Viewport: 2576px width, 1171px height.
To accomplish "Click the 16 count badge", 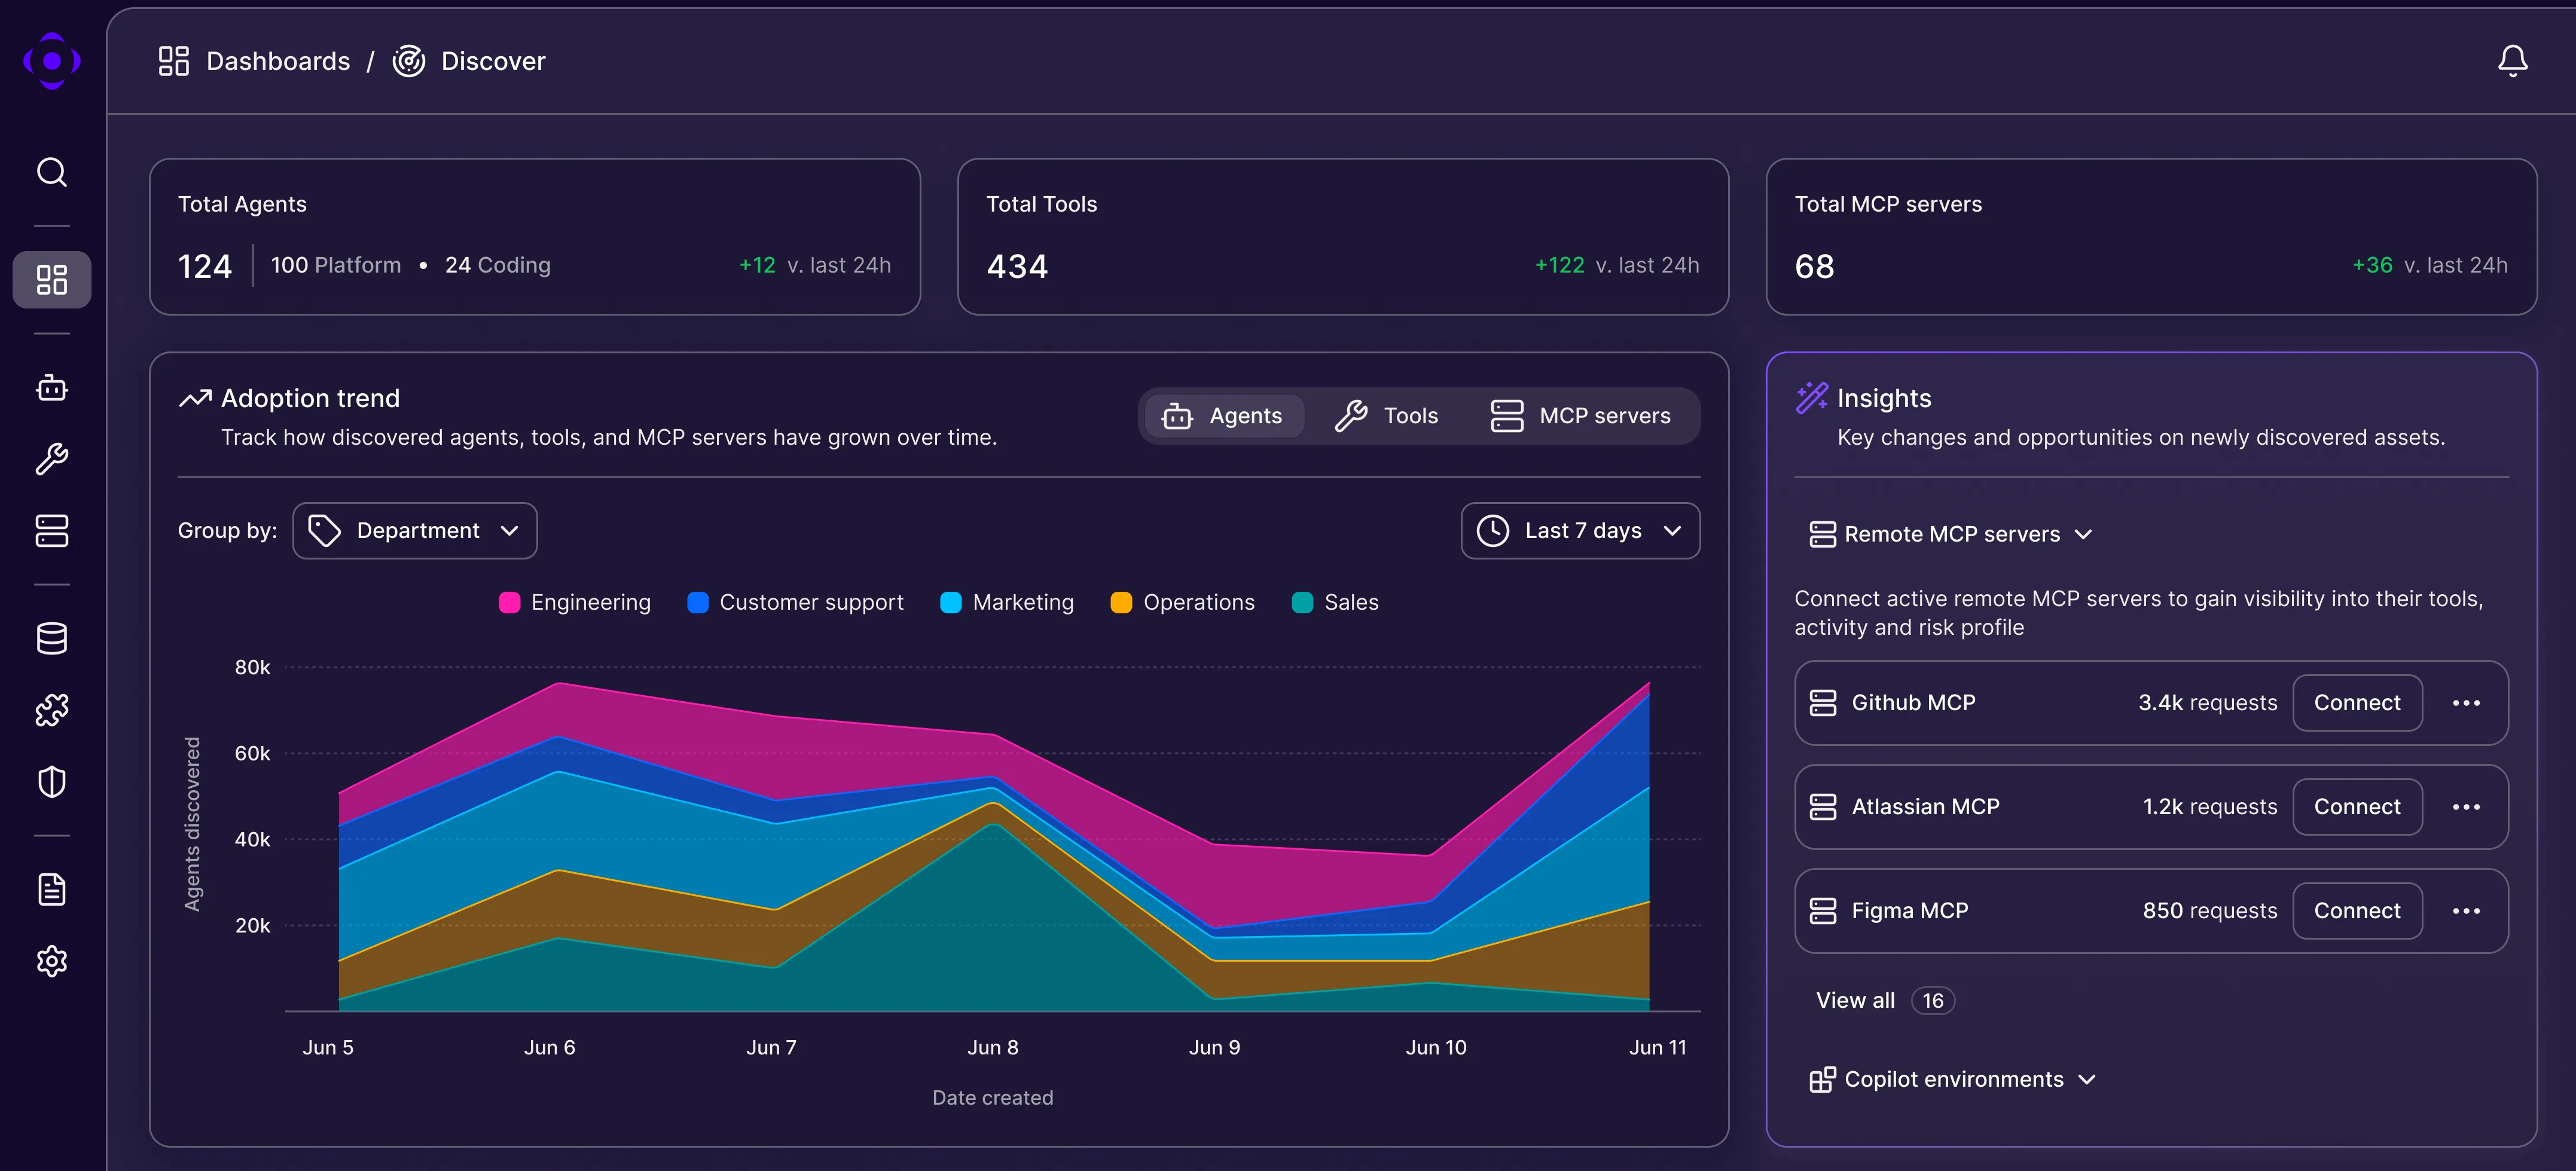I will point(1933,1001).
